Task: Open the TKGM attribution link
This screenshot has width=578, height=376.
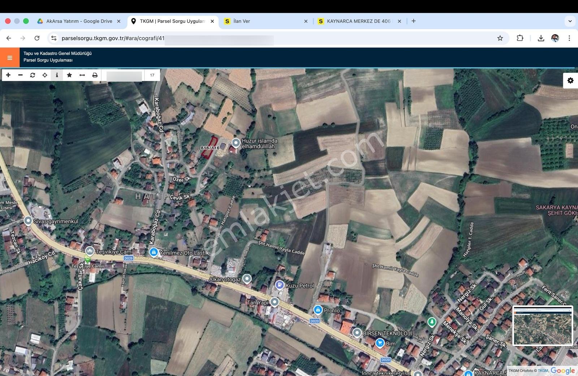Action: coord(543,371)
